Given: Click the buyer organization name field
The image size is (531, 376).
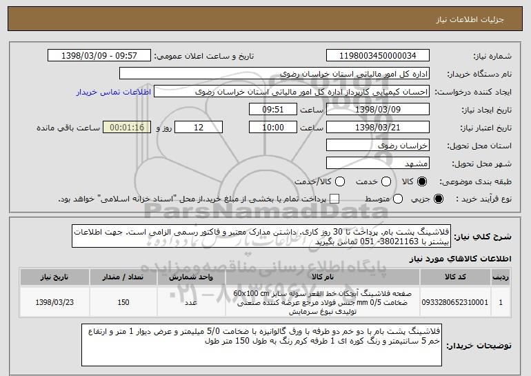Looking at the screenshot, I should click(274, 74).
